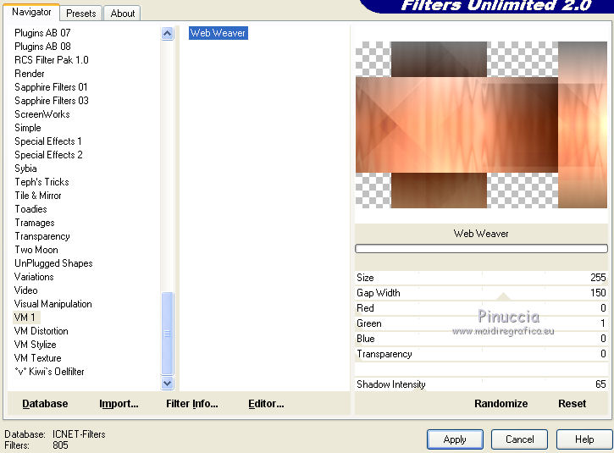Image resolution: width=614 pixels, height=453 pixels.
Task: Open the Presets tab
Action: (x=81, y=14)
